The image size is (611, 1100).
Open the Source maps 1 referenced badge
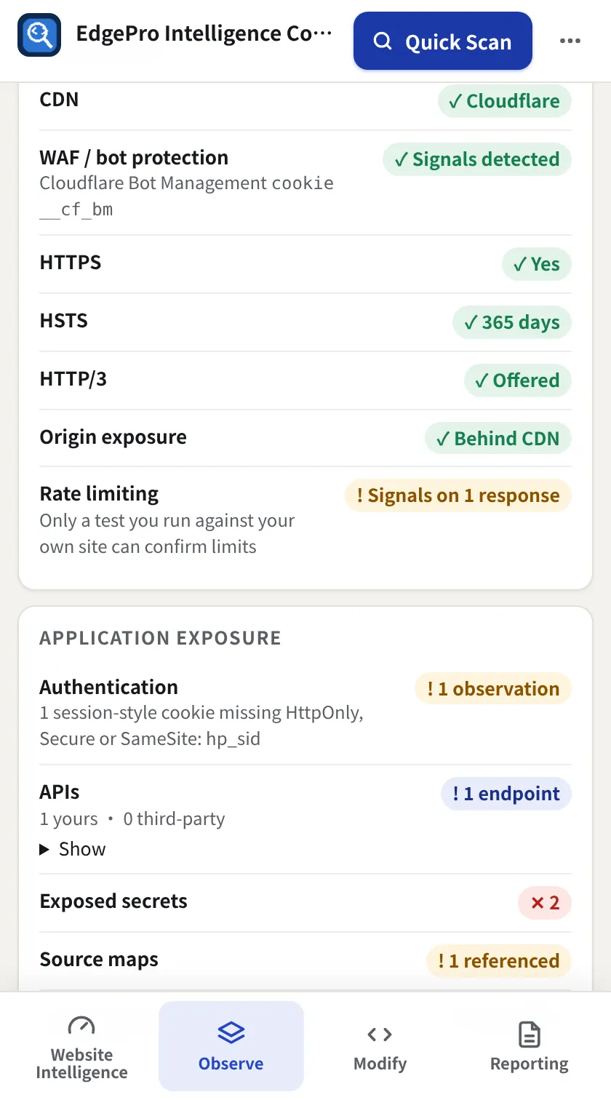pyautogui.click(x=499, y=962)
